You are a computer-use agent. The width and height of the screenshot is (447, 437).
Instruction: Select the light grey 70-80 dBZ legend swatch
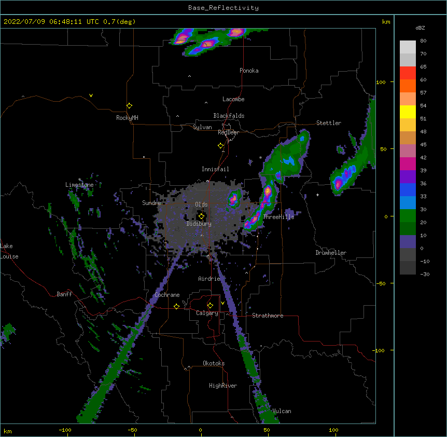[x=408, y=47]
